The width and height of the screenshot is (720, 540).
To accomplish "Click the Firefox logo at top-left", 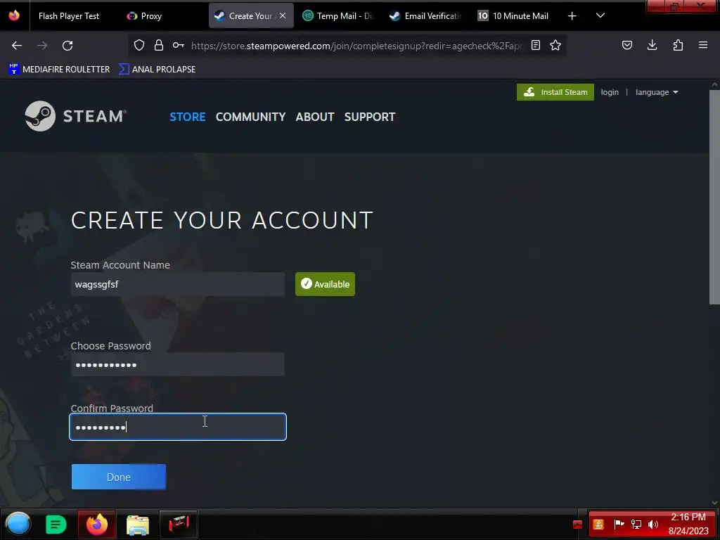I will pyautogui.click(x=14, y=15).
